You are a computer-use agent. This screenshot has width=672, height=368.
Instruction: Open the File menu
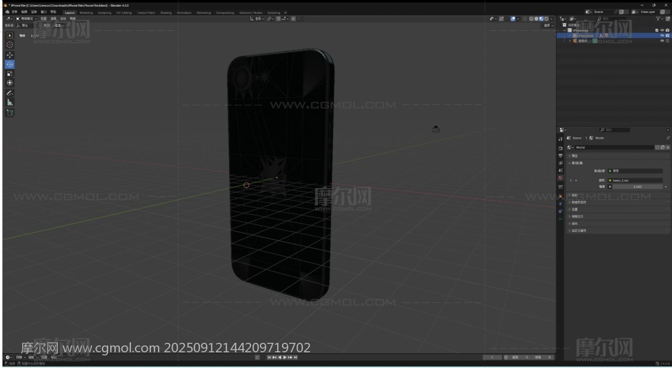tap(14, 12)
